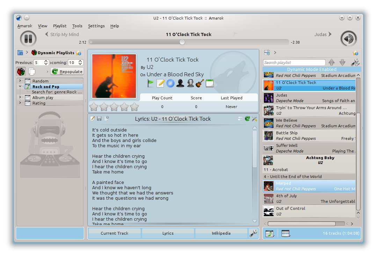Screen dimensions: 377x256
Task: Click the save lyrics floppy icon
Action: [99, 118]
